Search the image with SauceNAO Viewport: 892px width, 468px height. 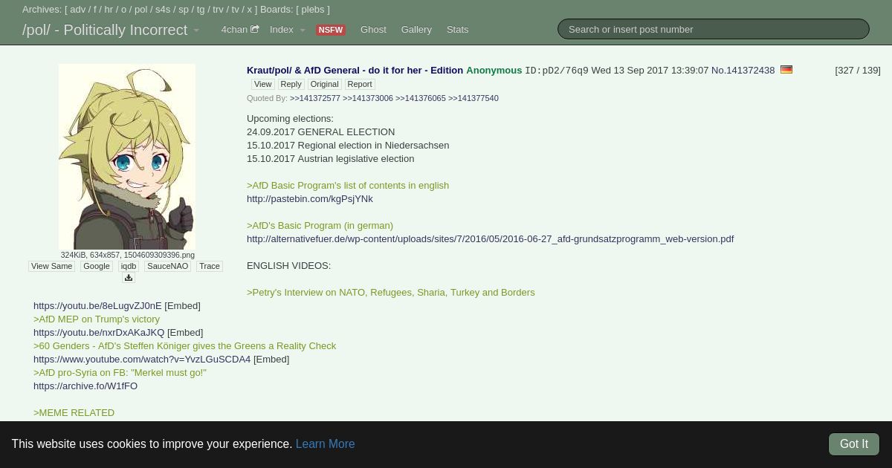pyautogui.click(x=167, y=266)
